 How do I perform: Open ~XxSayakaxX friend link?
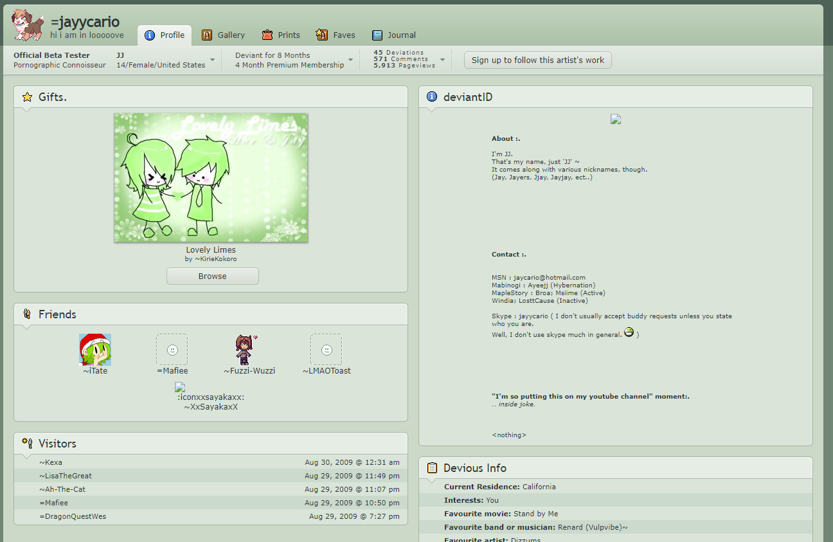pos(211,407)
